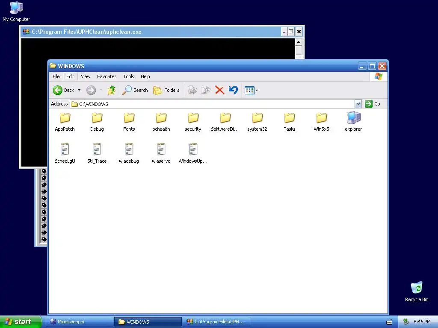Select the WindowsUp... log file

(193, 153)
